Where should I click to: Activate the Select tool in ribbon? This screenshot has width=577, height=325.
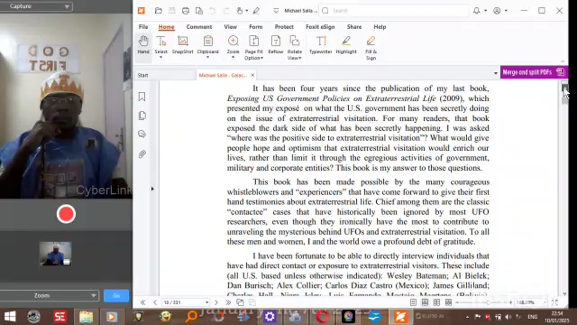point(161,47)
